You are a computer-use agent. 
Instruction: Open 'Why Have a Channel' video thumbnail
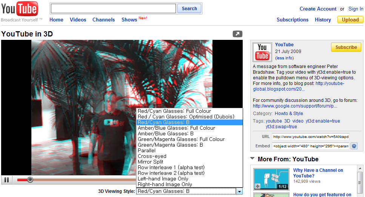point(271,179)
